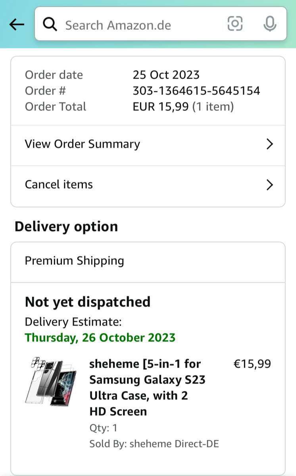The height and width of the screenshot is (476, 296).
Task: Select the Premium Shipping row
Action: 75,261
